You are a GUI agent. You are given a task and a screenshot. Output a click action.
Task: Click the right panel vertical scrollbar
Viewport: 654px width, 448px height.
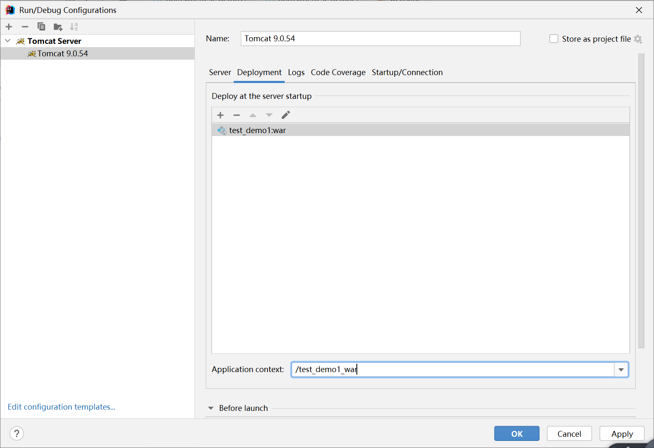pyautogui.click(x=641, y=200)
